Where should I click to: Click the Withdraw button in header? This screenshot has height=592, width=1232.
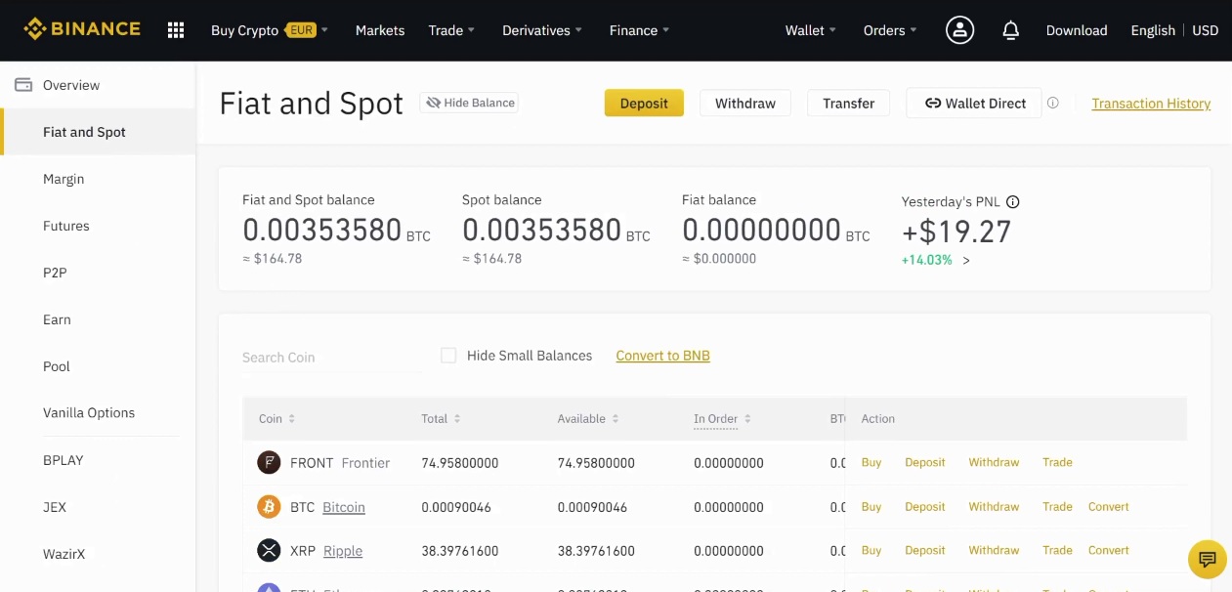click(x=745, y=103)
